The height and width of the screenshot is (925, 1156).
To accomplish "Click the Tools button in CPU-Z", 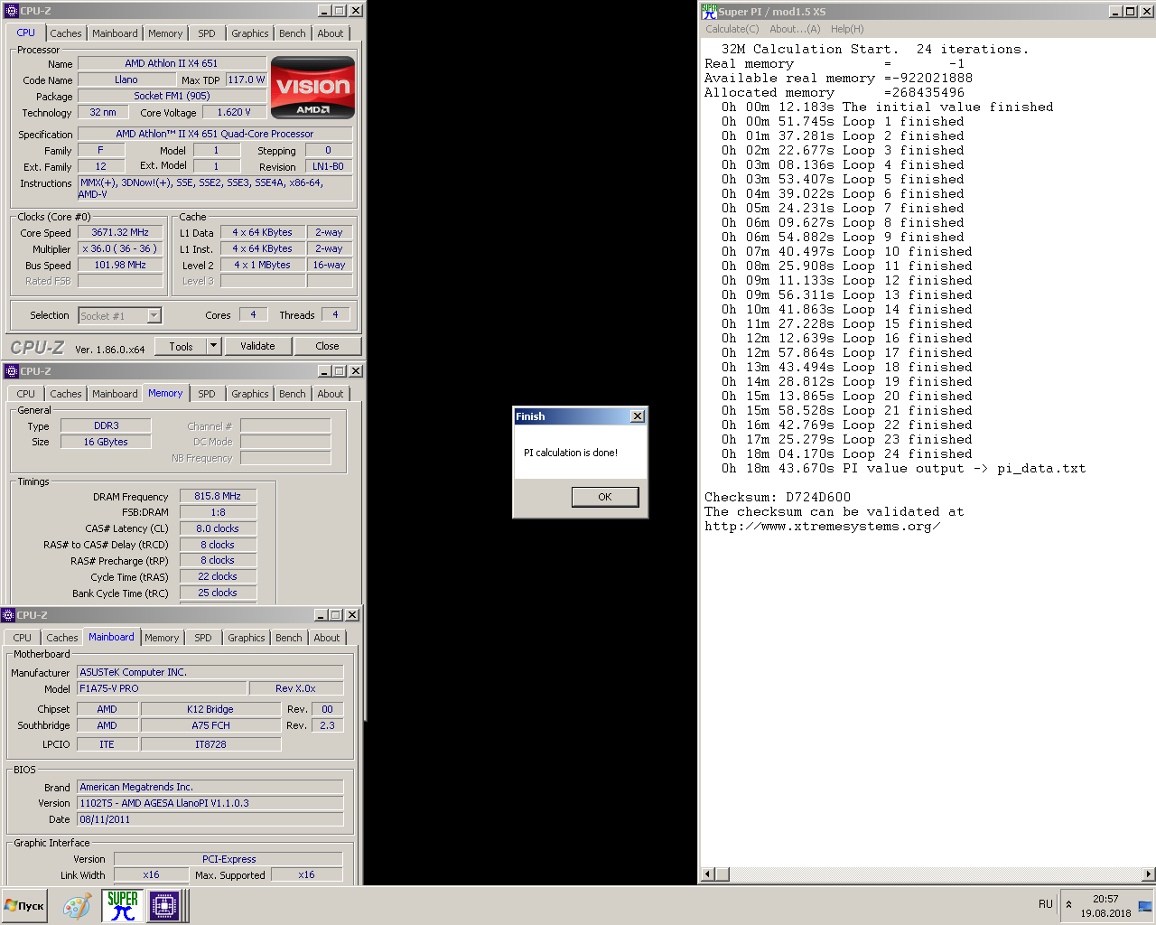I will coord(181,346).
